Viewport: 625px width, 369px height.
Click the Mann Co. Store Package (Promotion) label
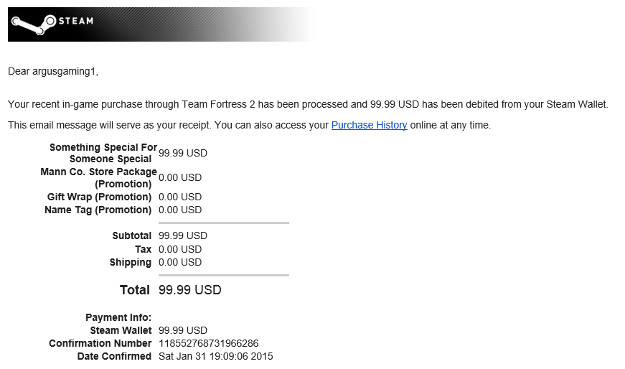coord(98,178)
